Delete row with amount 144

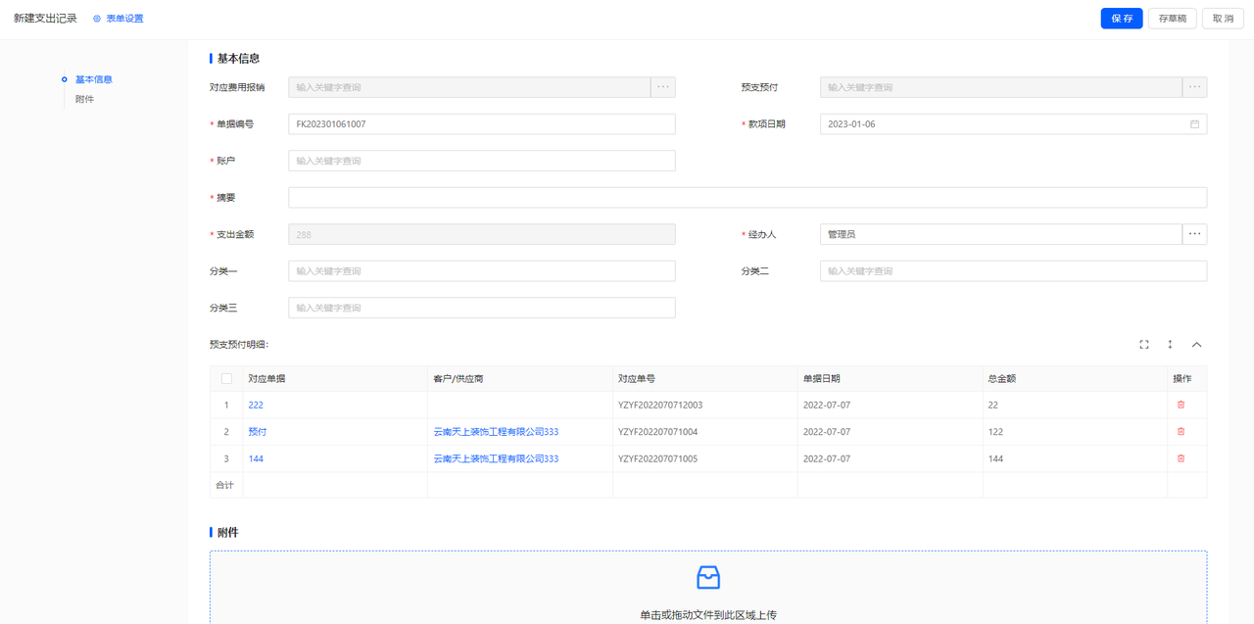(1181, 458)
